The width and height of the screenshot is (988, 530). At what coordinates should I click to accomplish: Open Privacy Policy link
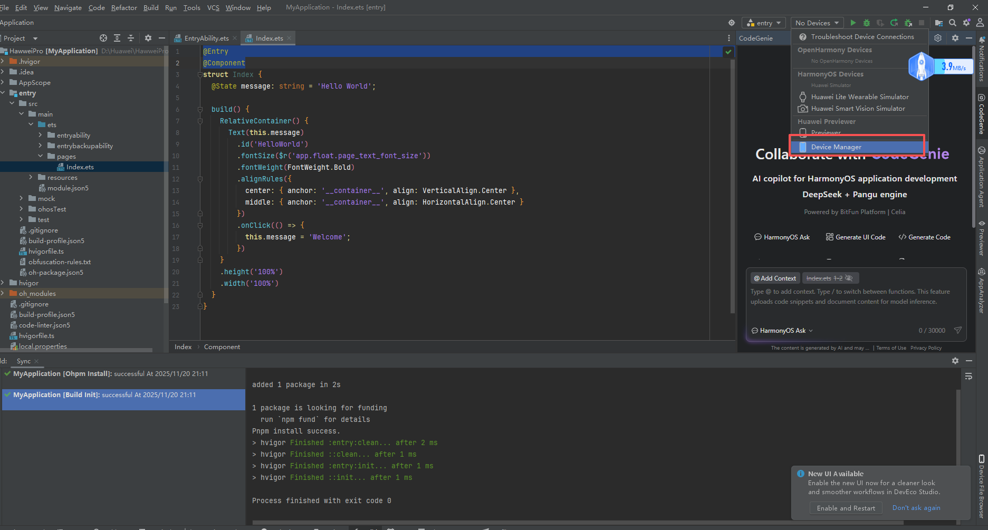[x=926, y=348]
